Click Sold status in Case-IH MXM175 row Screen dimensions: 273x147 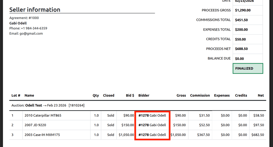tap(111, 135)
